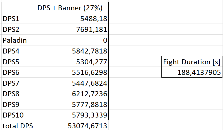Select the fight duration value 188,4137905

pos(192,72)
